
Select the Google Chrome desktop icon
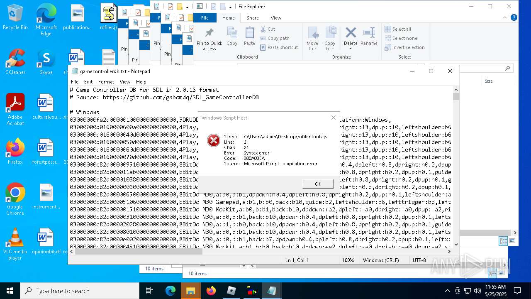pyautogui.click(x=15, y=199)
